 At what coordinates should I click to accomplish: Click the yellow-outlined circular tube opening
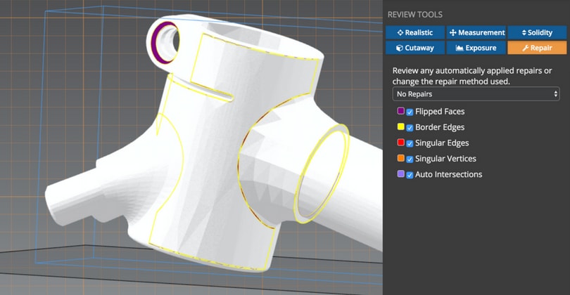tap(322, 173)
